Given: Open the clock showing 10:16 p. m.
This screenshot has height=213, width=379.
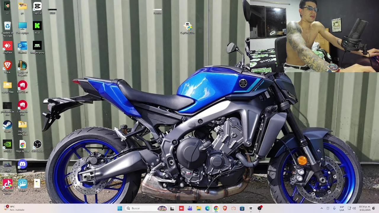Looking at the screenshot, I should tap(364, 208).
